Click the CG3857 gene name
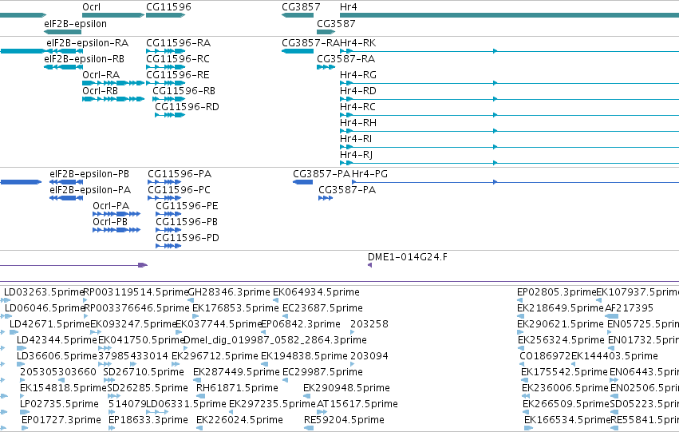The image size is (679, 432). coord(301,7)
